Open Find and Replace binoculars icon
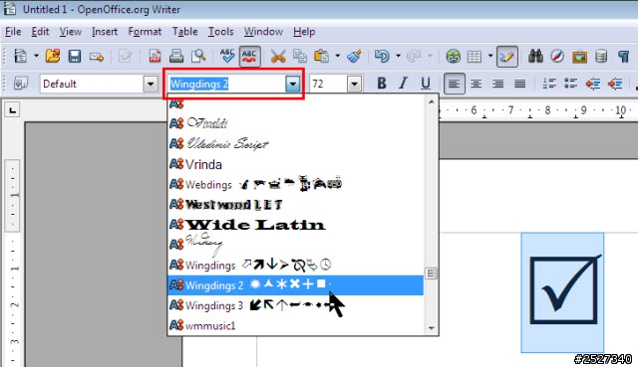Screen dimensions: 638x367 pos(535,56)
